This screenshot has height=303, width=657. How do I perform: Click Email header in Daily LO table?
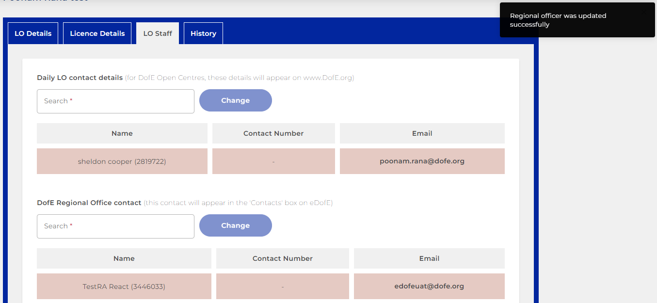tap(422, 133)
